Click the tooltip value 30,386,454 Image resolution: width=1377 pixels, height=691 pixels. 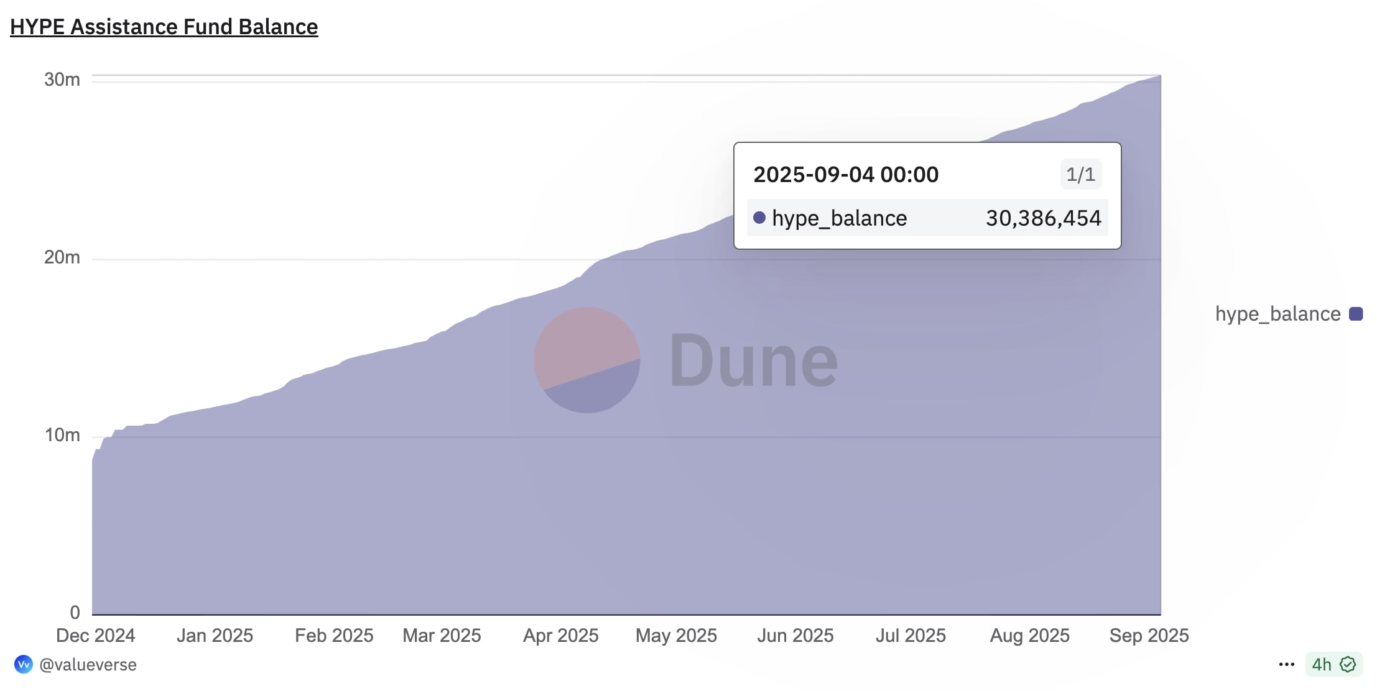pos(1044,218)
